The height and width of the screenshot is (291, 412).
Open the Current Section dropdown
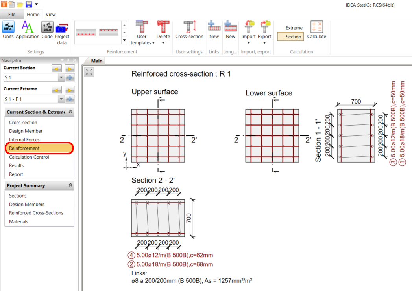61,77
